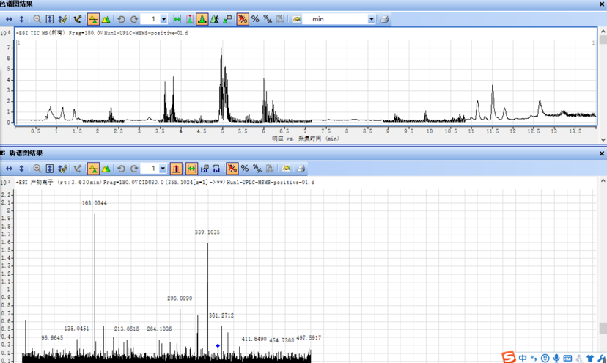Click Sogou input method 中 language button

click(x=523, y=358)
